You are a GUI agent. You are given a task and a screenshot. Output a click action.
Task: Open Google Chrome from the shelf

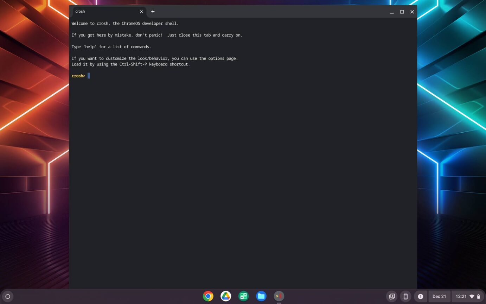point(208,296)
